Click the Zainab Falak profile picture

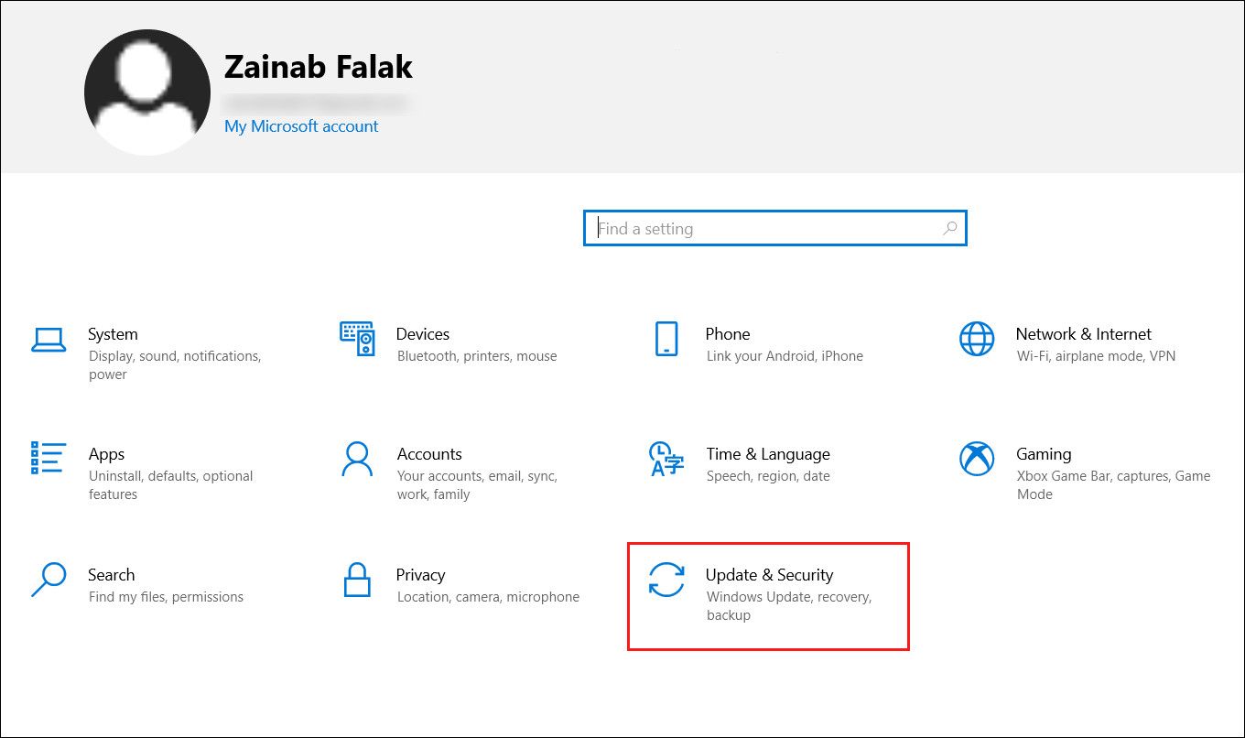pos(146,92)
